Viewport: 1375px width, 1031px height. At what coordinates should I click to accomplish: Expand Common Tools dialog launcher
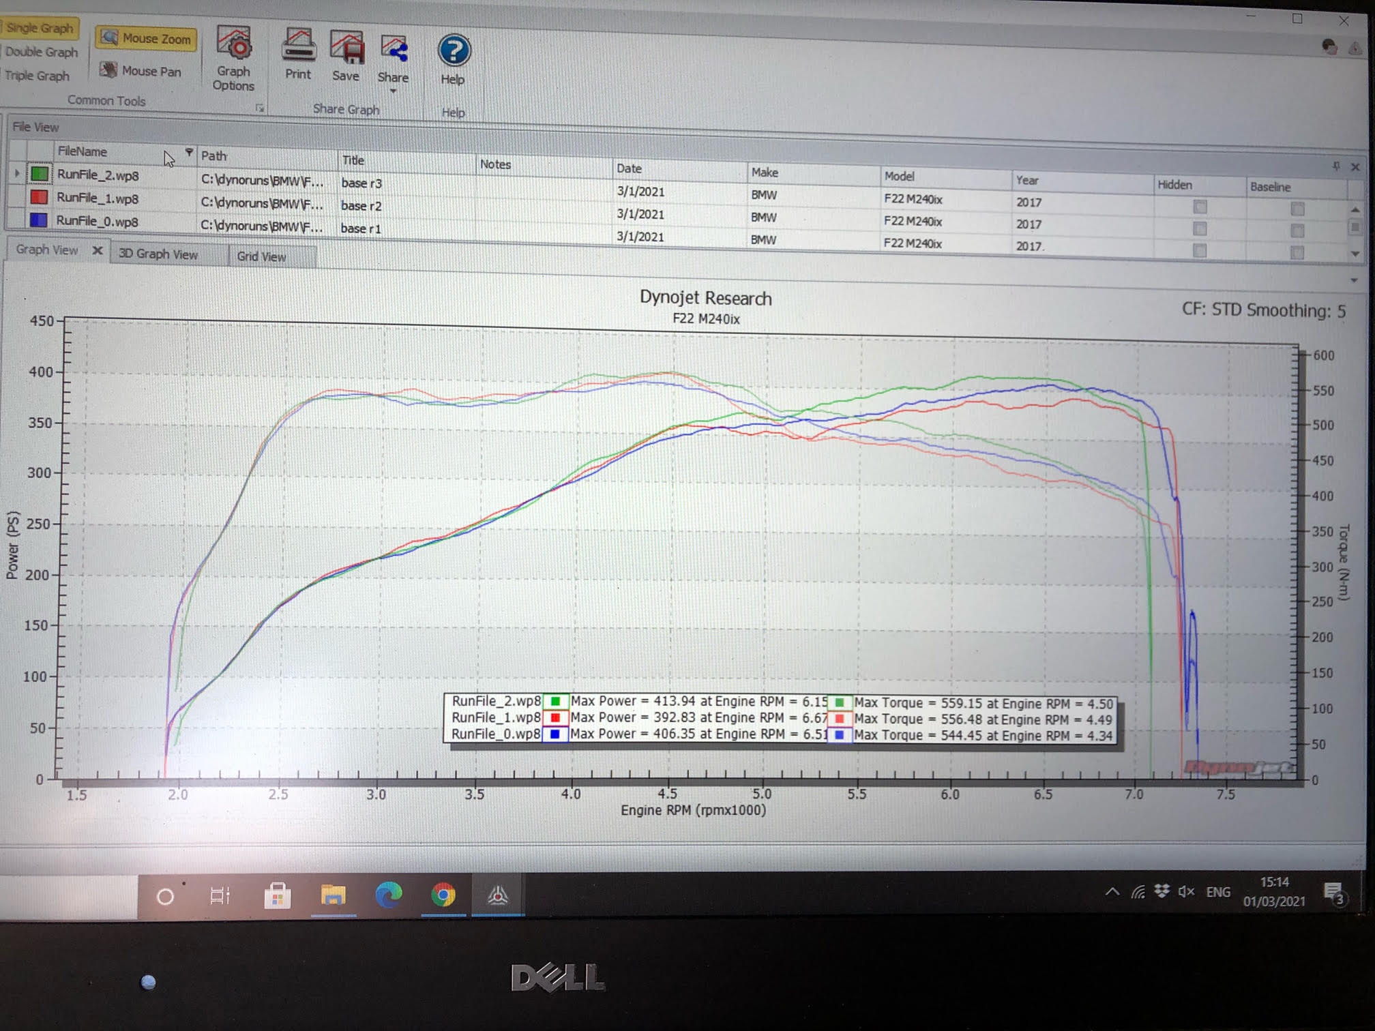point(260,108)
